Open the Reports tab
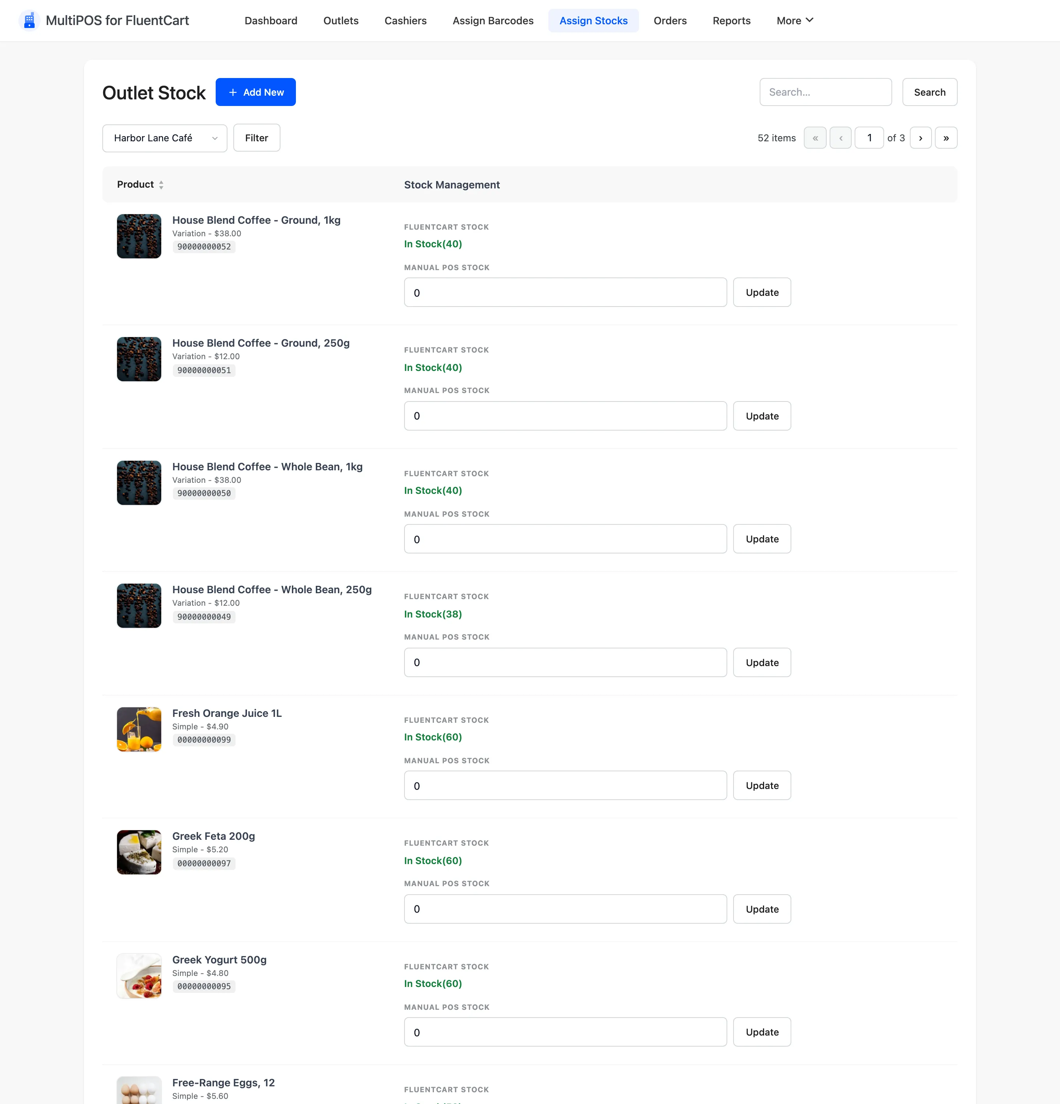1060x1104 pixels. 731,21
